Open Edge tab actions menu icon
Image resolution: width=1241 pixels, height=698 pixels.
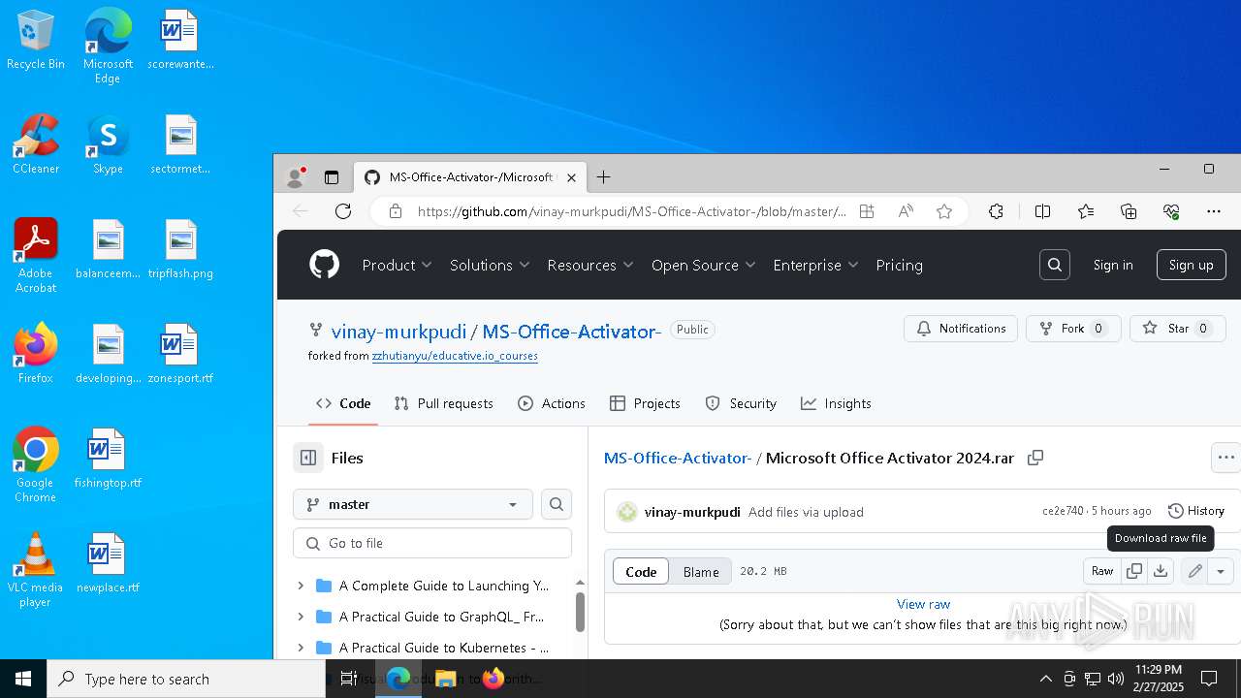[x=332, y=177]
